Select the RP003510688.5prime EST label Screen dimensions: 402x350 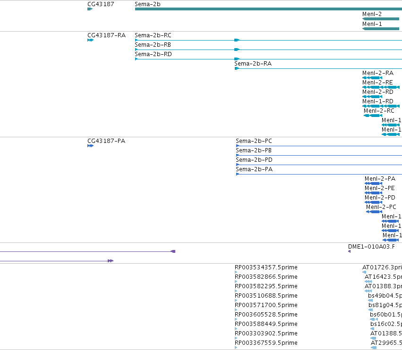[x=266, y=296]
